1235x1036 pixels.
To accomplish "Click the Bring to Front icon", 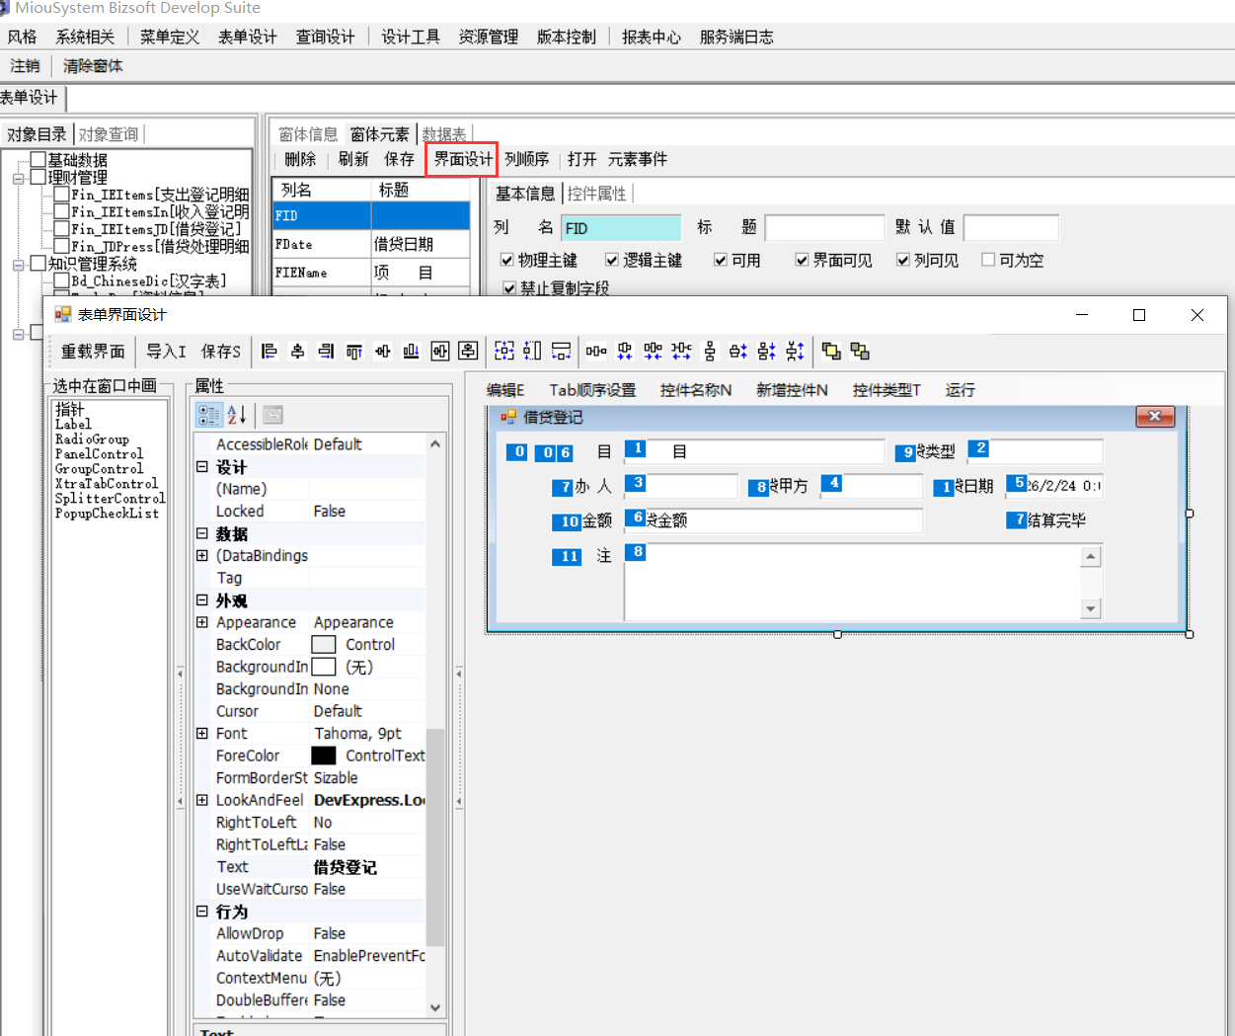I will 831,352.
